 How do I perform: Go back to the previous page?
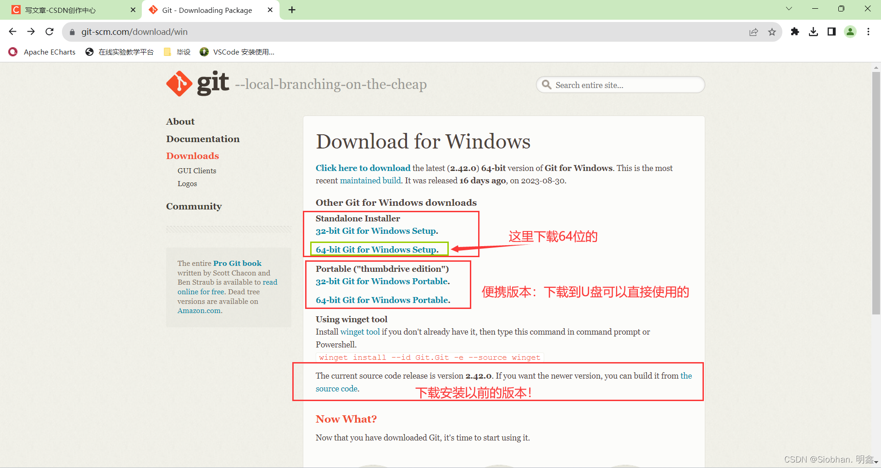(13, 32)
